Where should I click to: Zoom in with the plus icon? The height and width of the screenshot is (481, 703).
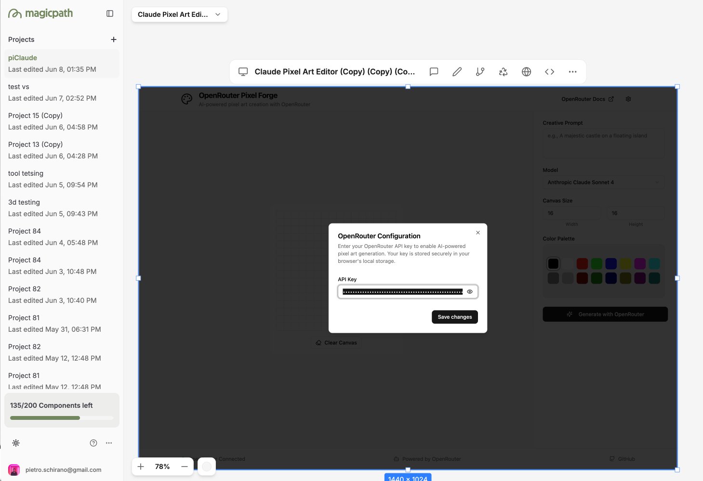pyautogui.click(x=141, y=467)
